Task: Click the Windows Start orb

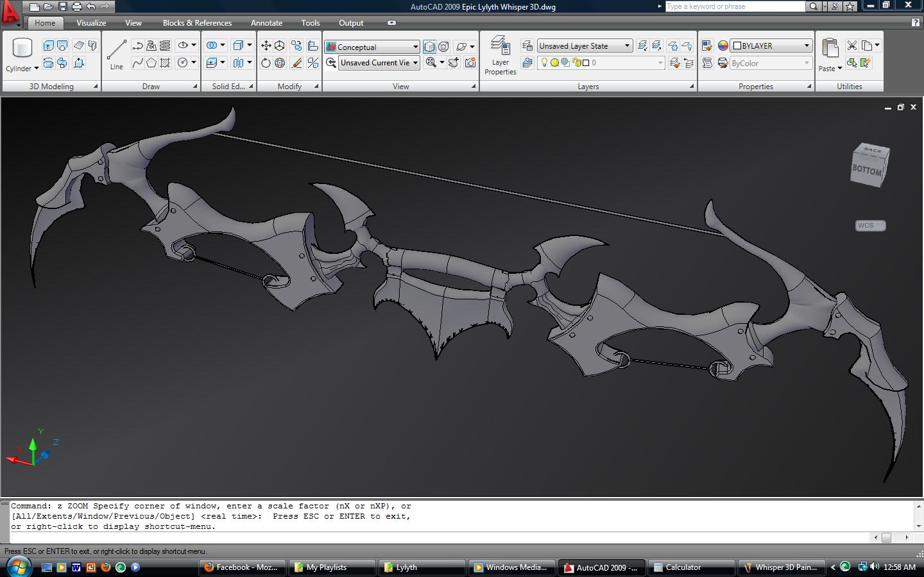Action: click(x=19, y=567)
